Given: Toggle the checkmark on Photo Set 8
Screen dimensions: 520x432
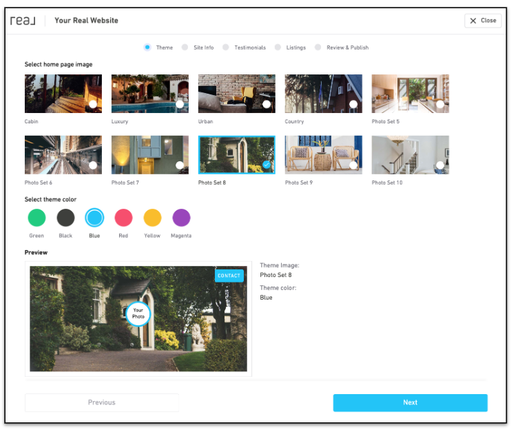Looking at the screenshot, I should click(x=267, y=165).
